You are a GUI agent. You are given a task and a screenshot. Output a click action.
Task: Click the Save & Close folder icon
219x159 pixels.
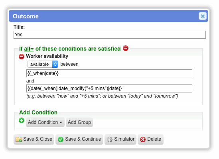point(19,139)
